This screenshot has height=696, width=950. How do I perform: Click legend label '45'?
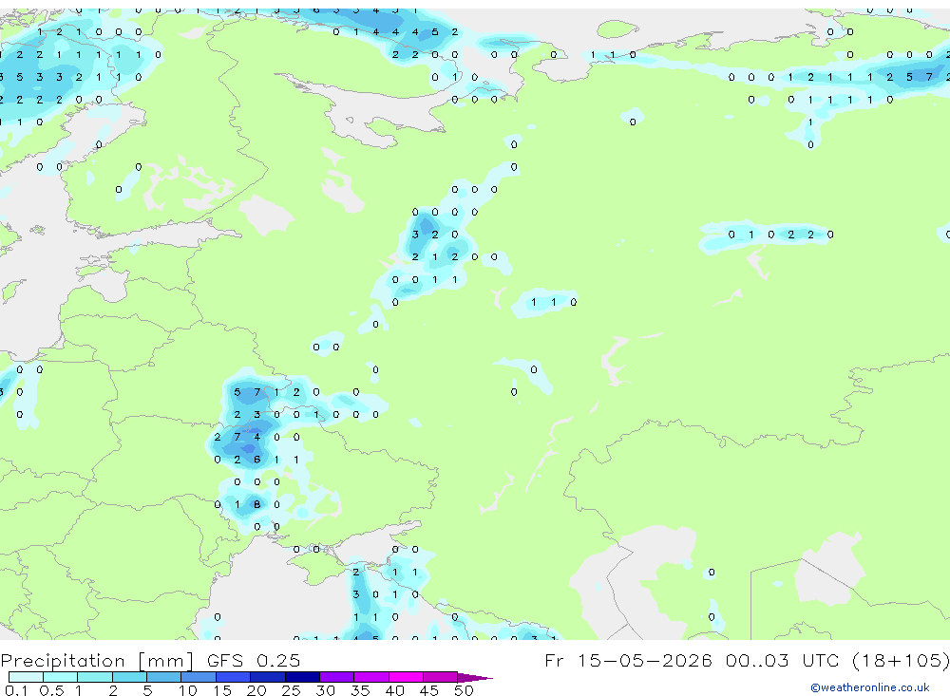click(x=429, y=690)
